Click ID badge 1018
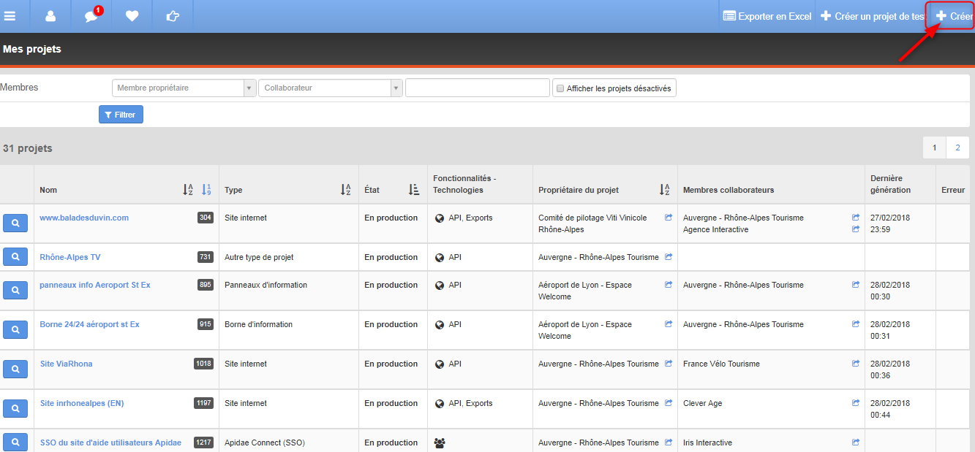Image resolution: width=975 pixels, height=452 pixels. [203, 364]
